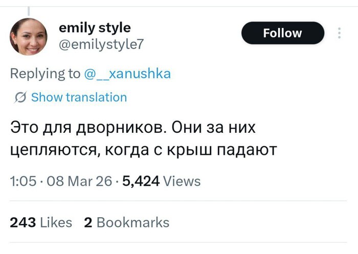Screen dimensions: 358x254
Task: Click the word Views
Action: tap(183, 181)
